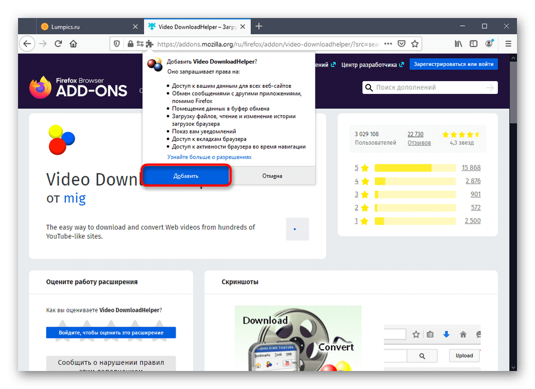
Task: Click Сообщить о нарушении правил button
Action: click(111, 364)
